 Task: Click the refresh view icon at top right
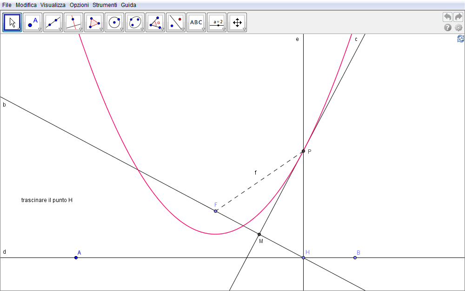[460, 39]
